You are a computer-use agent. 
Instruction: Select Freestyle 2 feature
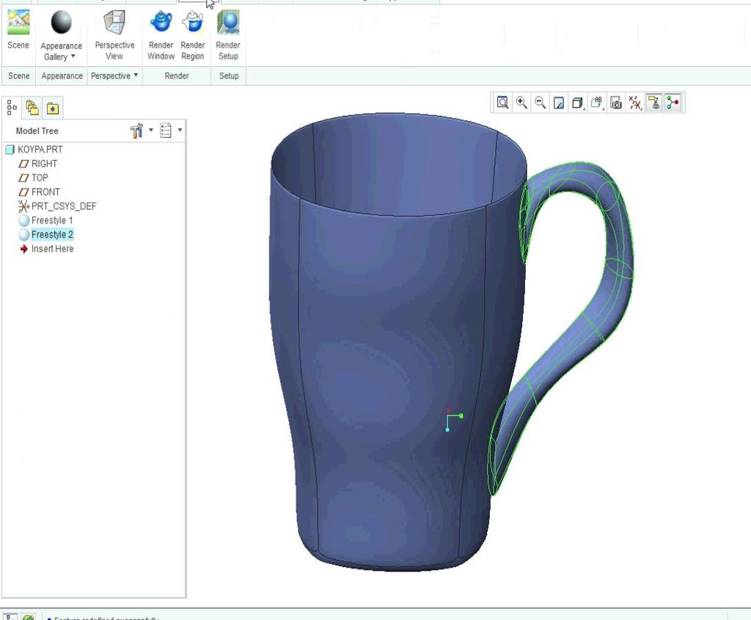[x=52, y=235]
